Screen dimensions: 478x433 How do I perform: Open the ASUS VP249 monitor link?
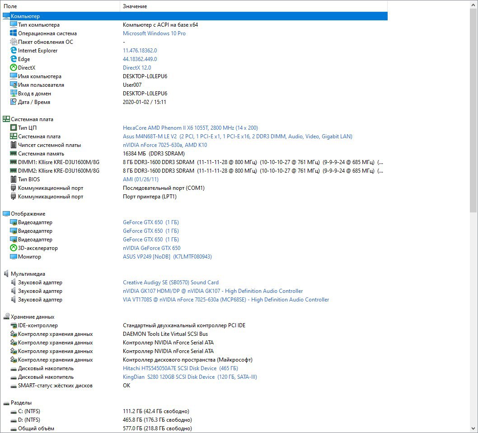pos(167,256)
